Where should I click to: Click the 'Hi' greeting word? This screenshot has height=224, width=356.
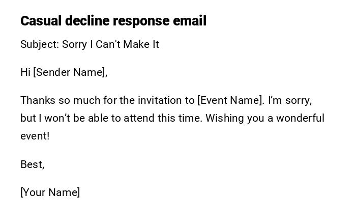pos(25,72)
